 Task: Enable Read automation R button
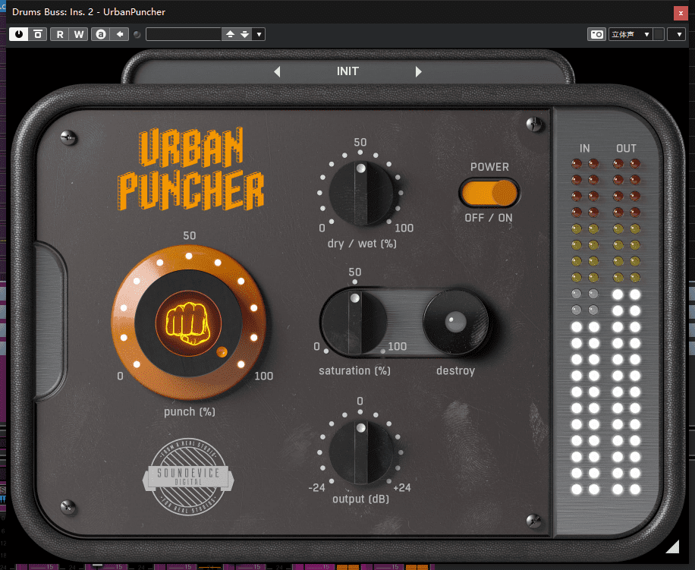click(x=60, y=34)
